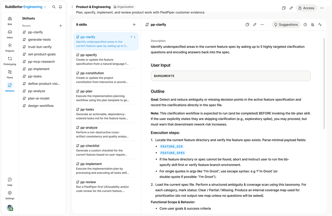
Task: Move pp-clarify skill down with arrow
Action: (135, 37)
